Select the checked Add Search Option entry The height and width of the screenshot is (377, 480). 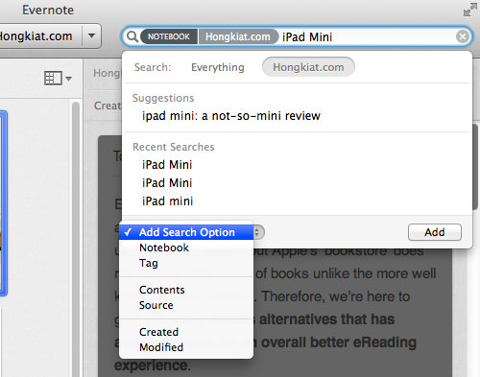pos(186,232)
